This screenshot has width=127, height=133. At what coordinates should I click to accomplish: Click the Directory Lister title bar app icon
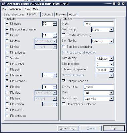click(3, 4)
